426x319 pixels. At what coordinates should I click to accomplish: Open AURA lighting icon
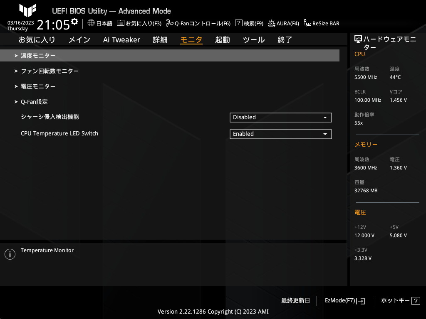point(271,23)
